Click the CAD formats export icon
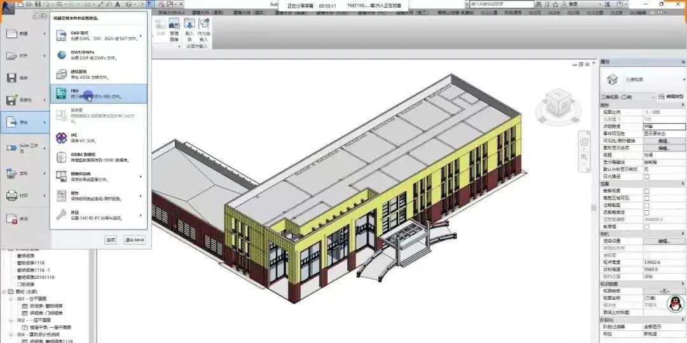The width and height of the screenshot is (687, 343). pyautogui.click(x=62, y=35)
